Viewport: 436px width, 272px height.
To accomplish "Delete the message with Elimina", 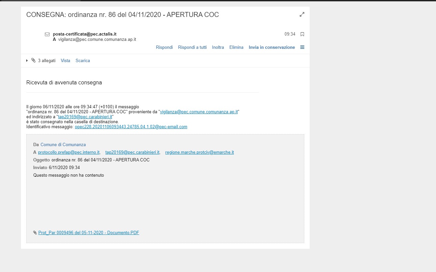I will (x=236, y=47).
